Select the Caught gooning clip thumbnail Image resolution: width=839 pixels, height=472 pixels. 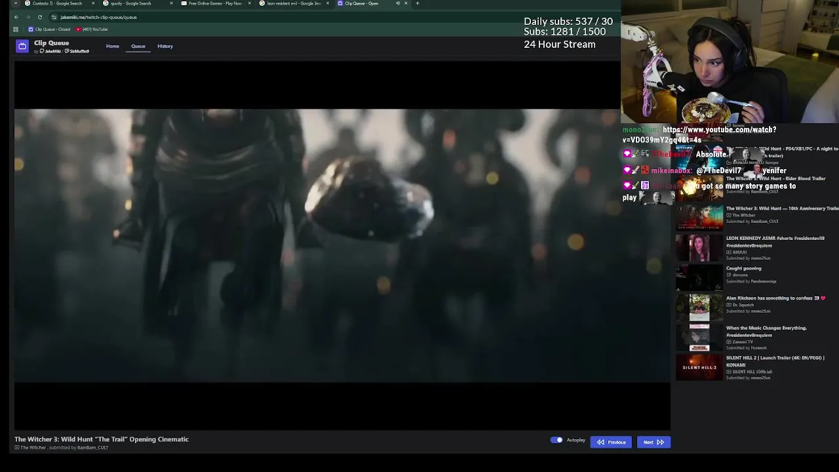[699, 277]
